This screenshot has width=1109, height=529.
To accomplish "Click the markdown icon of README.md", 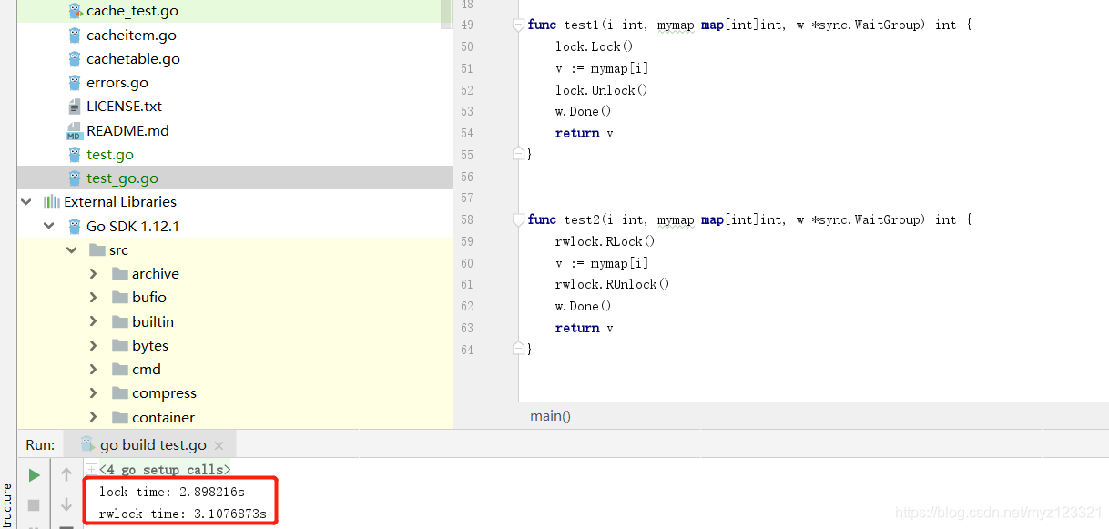I will [x=75, y=130].
